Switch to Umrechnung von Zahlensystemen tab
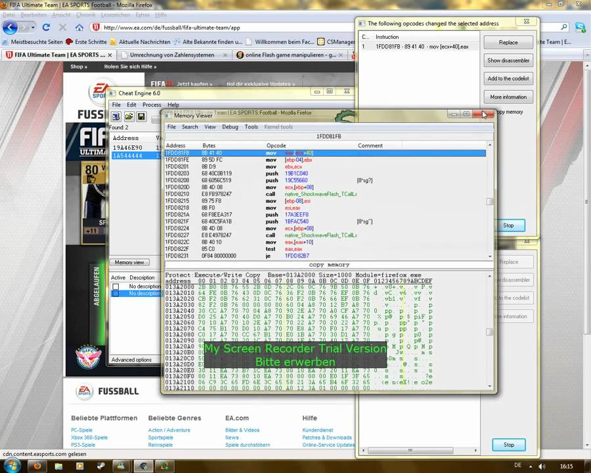 172,55
